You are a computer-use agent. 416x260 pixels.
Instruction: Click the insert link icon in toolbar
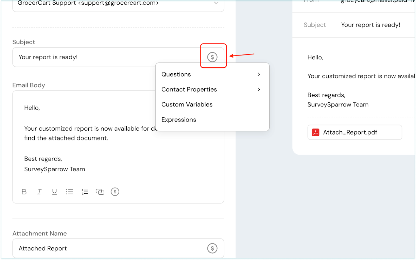pos(100,192)
